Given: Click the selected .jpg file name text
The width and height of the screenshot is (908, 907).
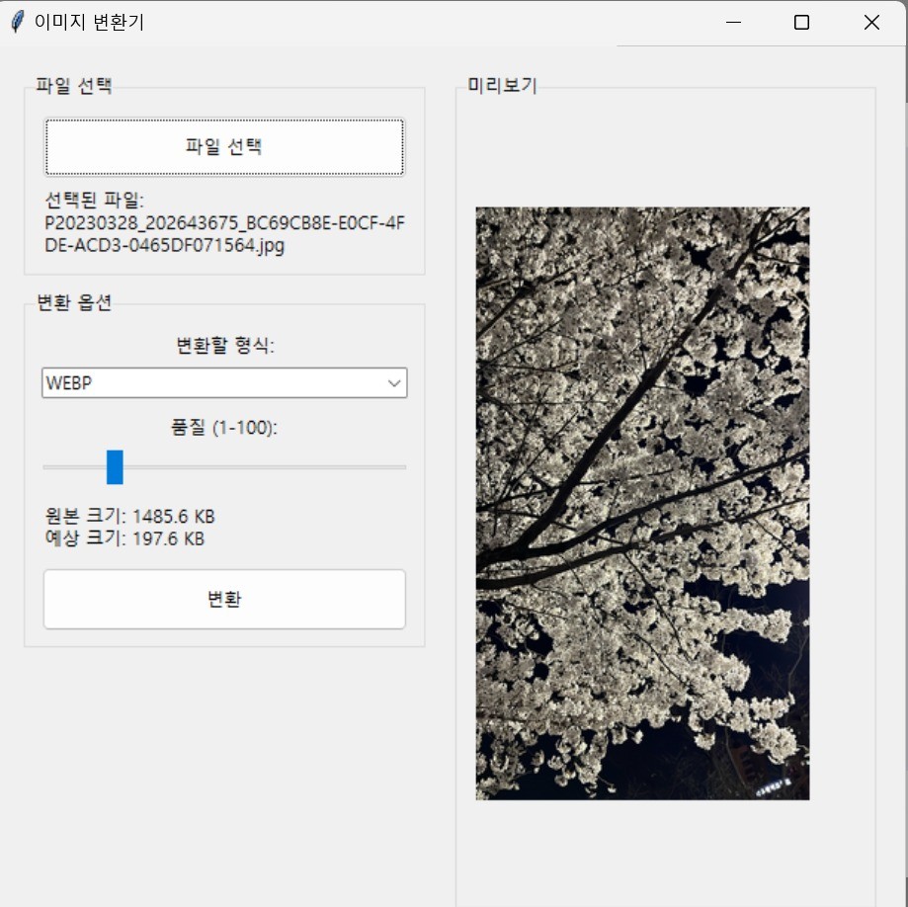Looking at the screenshot, I should pyautogui.click(x=224, y=235).
